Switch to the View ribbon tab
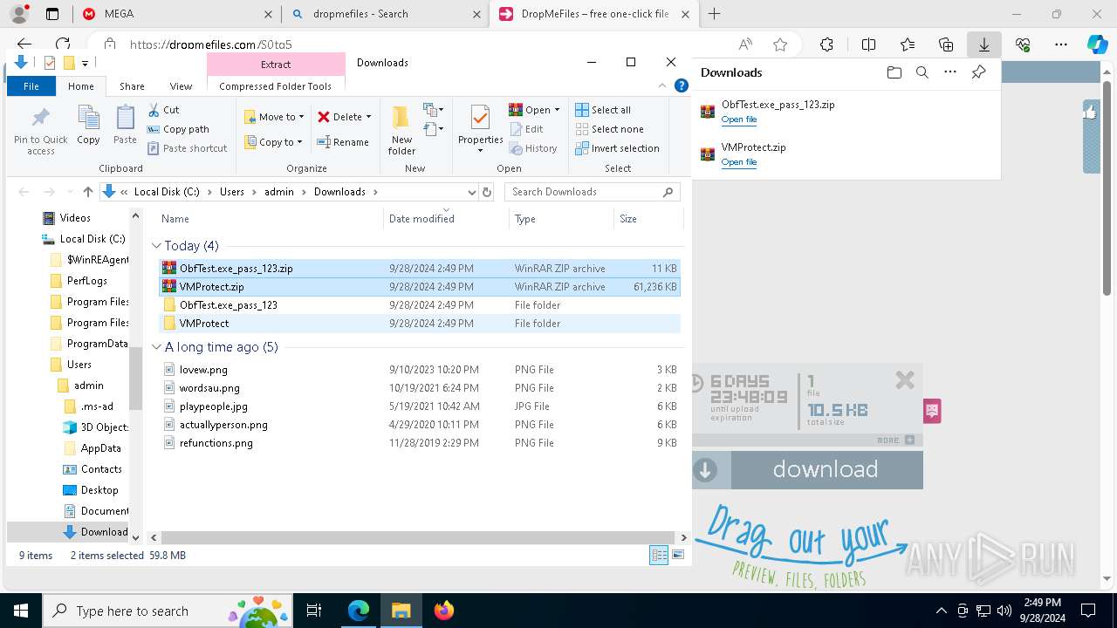The image size is (1117, 628). 181,86
